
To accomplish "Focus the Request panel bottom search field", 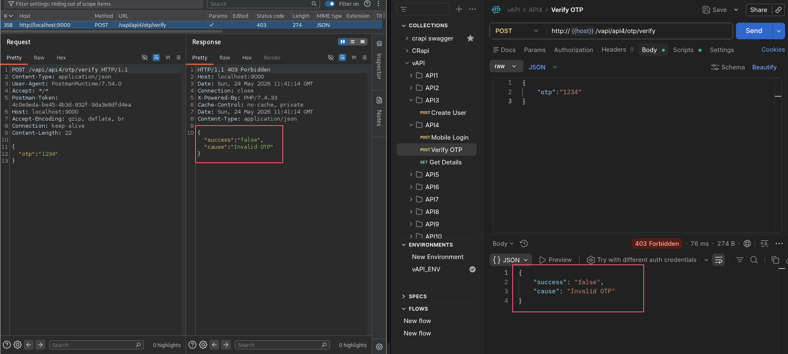I will pos(96,345).
